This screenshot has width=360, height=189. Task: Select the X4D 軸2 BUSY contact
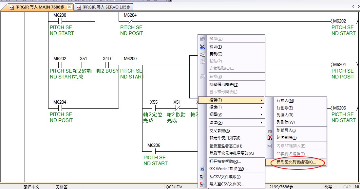pyautogui.click(x=107, y=65)
